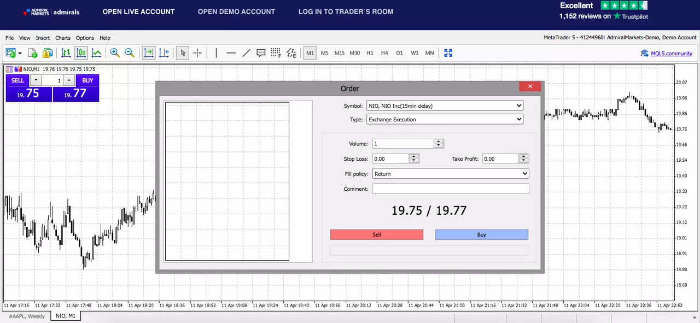Screen dimensions: 700x323
Task: Click the new order document icon
Action: [33, 53]
